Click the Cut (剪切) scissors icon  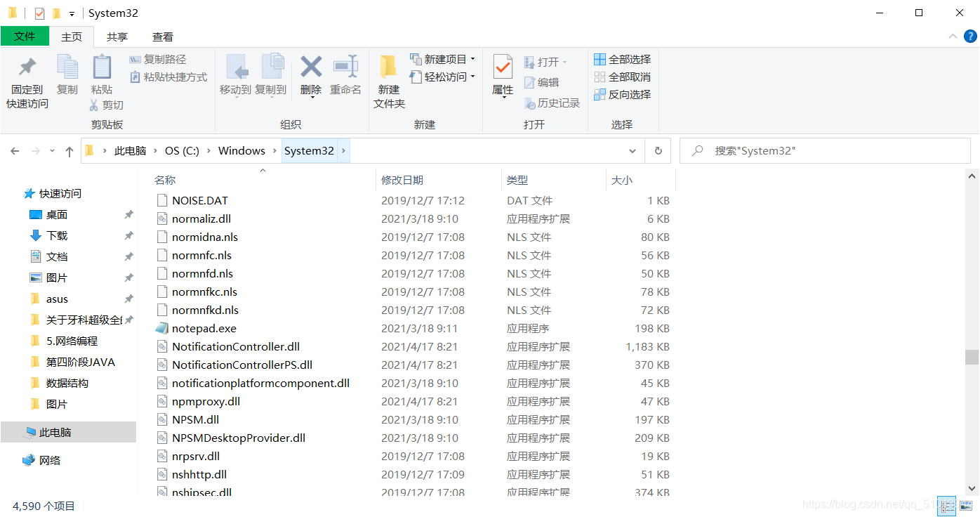coord(94,105)
